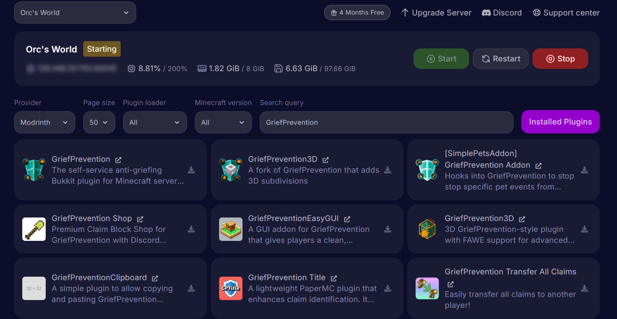
Task: Open GriefPreventionEasyGUI external link
Action: tap(346, 219)
